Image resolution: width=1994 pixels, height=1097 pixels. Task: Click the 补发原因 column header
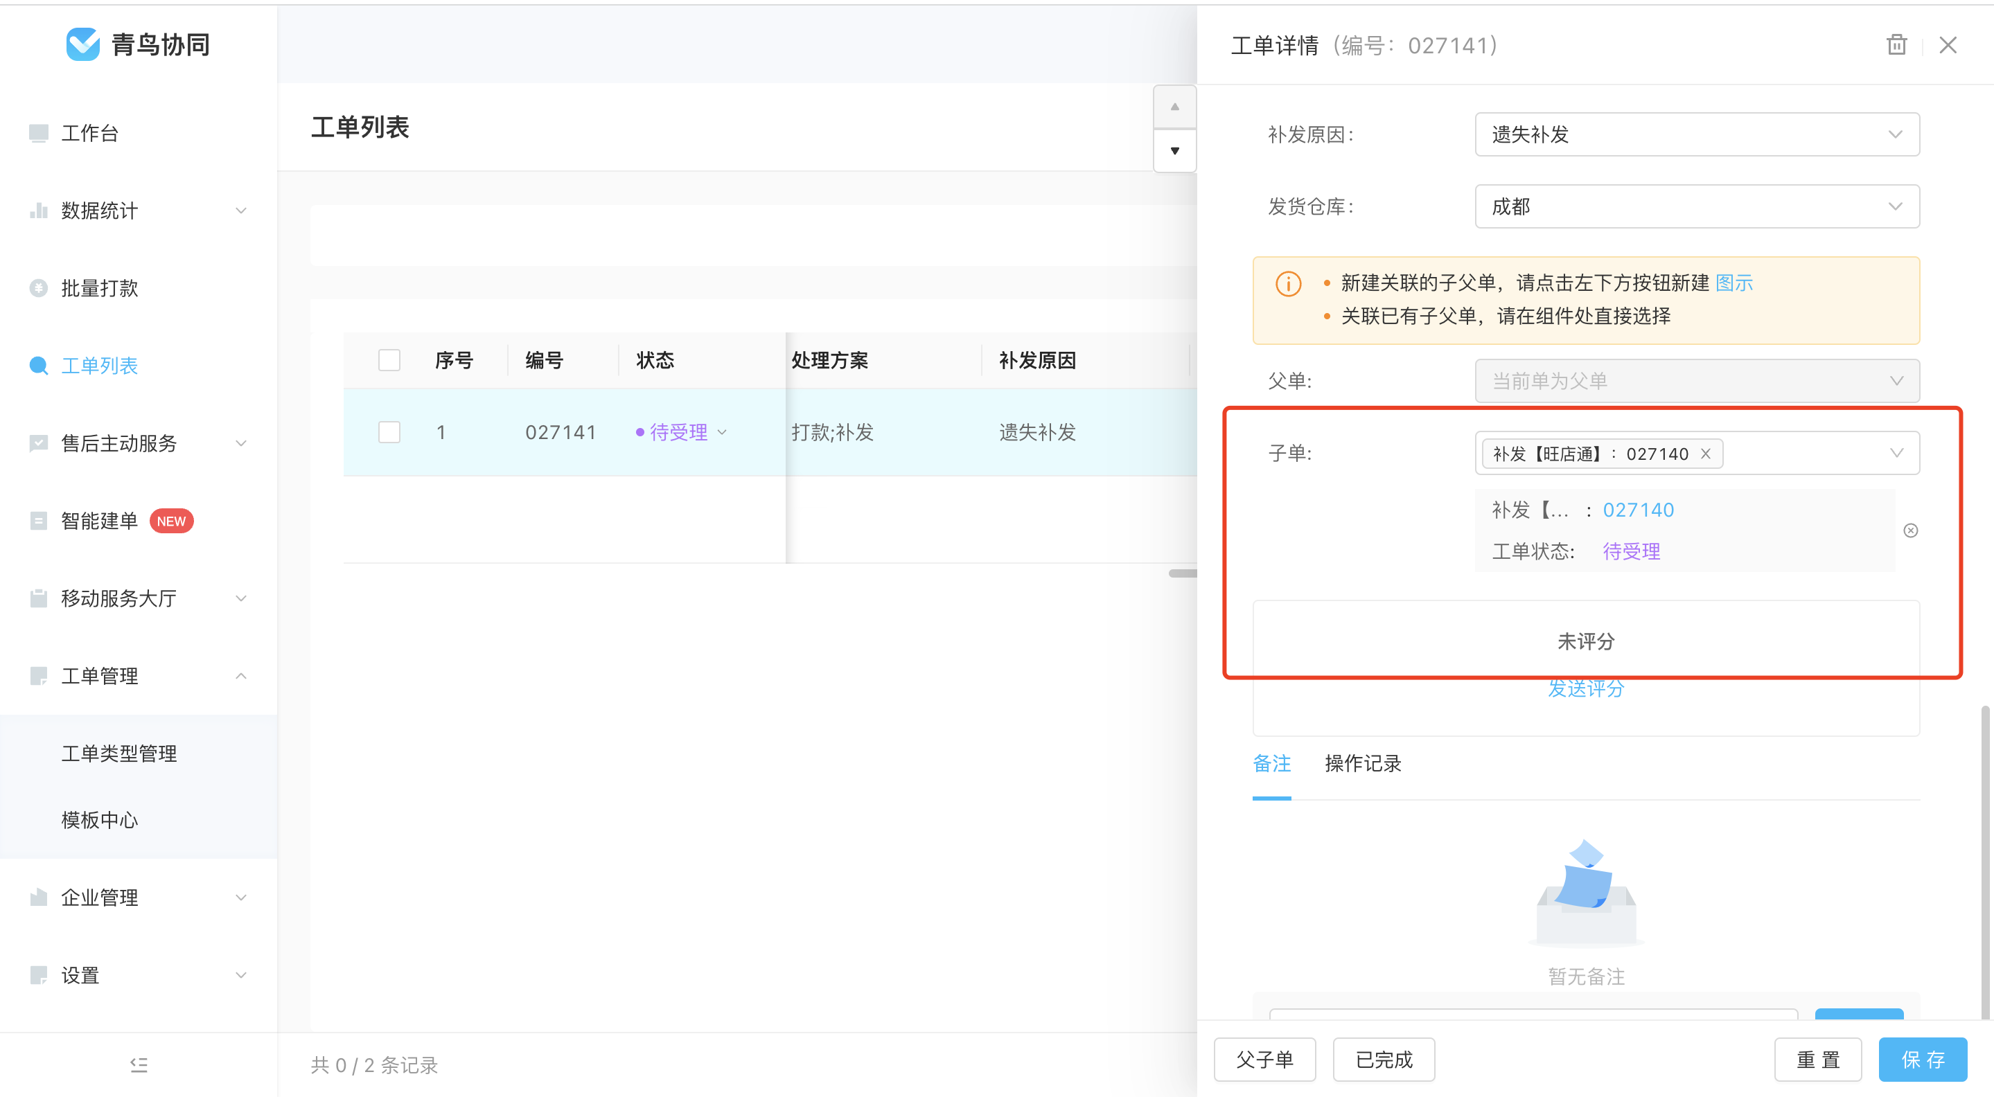[x=1037, y=361]
